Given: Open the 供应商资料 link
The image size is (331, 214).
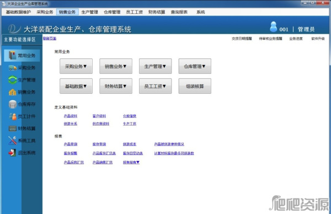Looking at the screenshot, I should [x=101, y=124].
